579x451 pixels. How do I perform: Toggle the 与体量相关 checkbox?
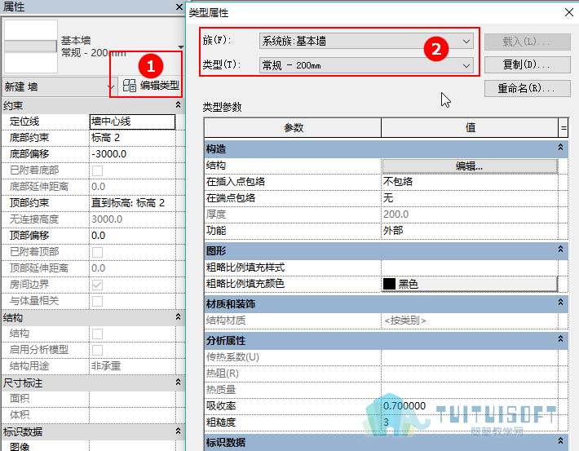pyautogui.click(x=98, y=301)
